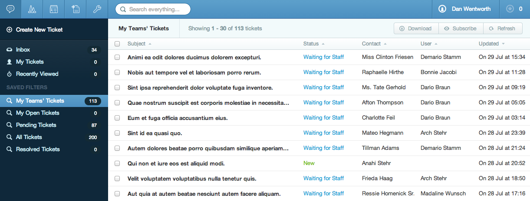Image resolution: width=530 pixels, height=201 pixels.
Task: Click magnifier icon beside My Open Tickets
Action: [9, 113]
